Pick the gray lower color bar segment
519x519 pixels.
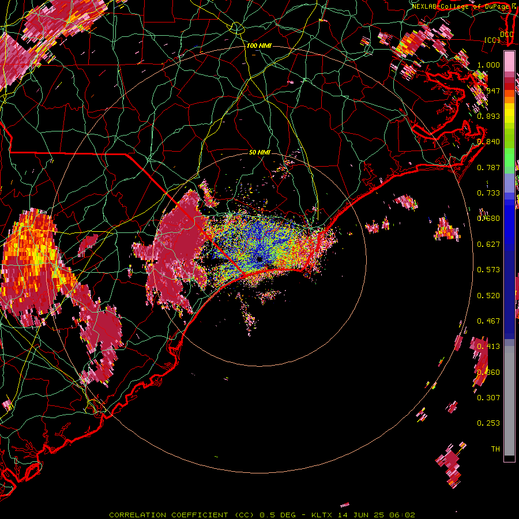pyautogui.click(x=509, y=401)
